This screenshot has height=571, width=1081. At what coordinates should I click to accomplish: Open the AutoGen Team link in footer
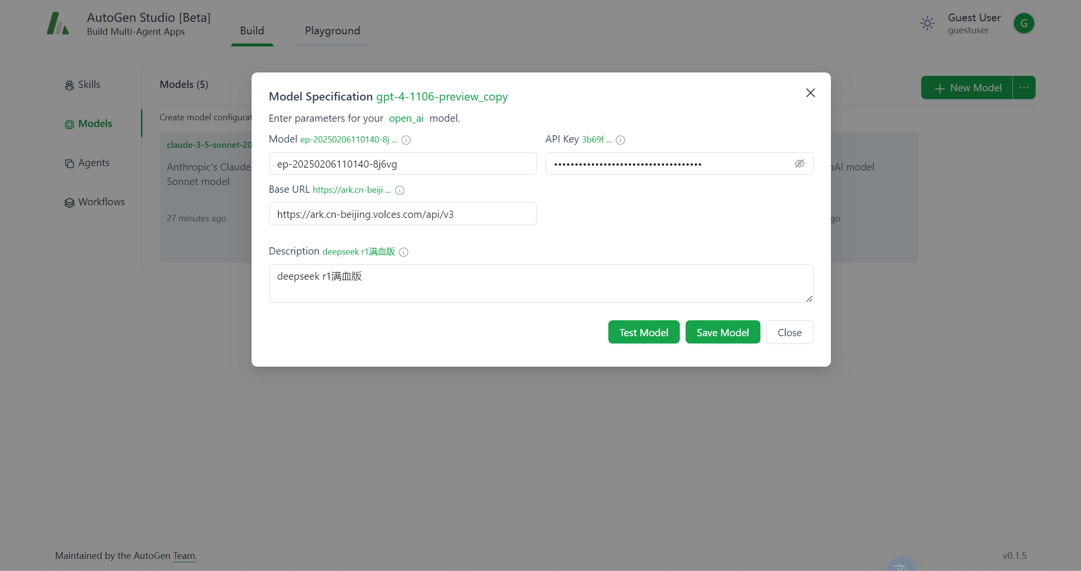click(184, 556)
